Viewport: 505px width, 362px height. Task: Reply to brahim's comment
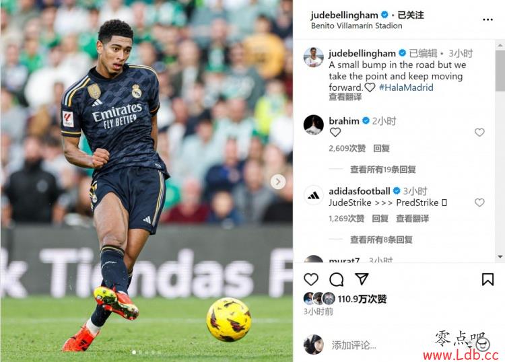click(381, 148)
